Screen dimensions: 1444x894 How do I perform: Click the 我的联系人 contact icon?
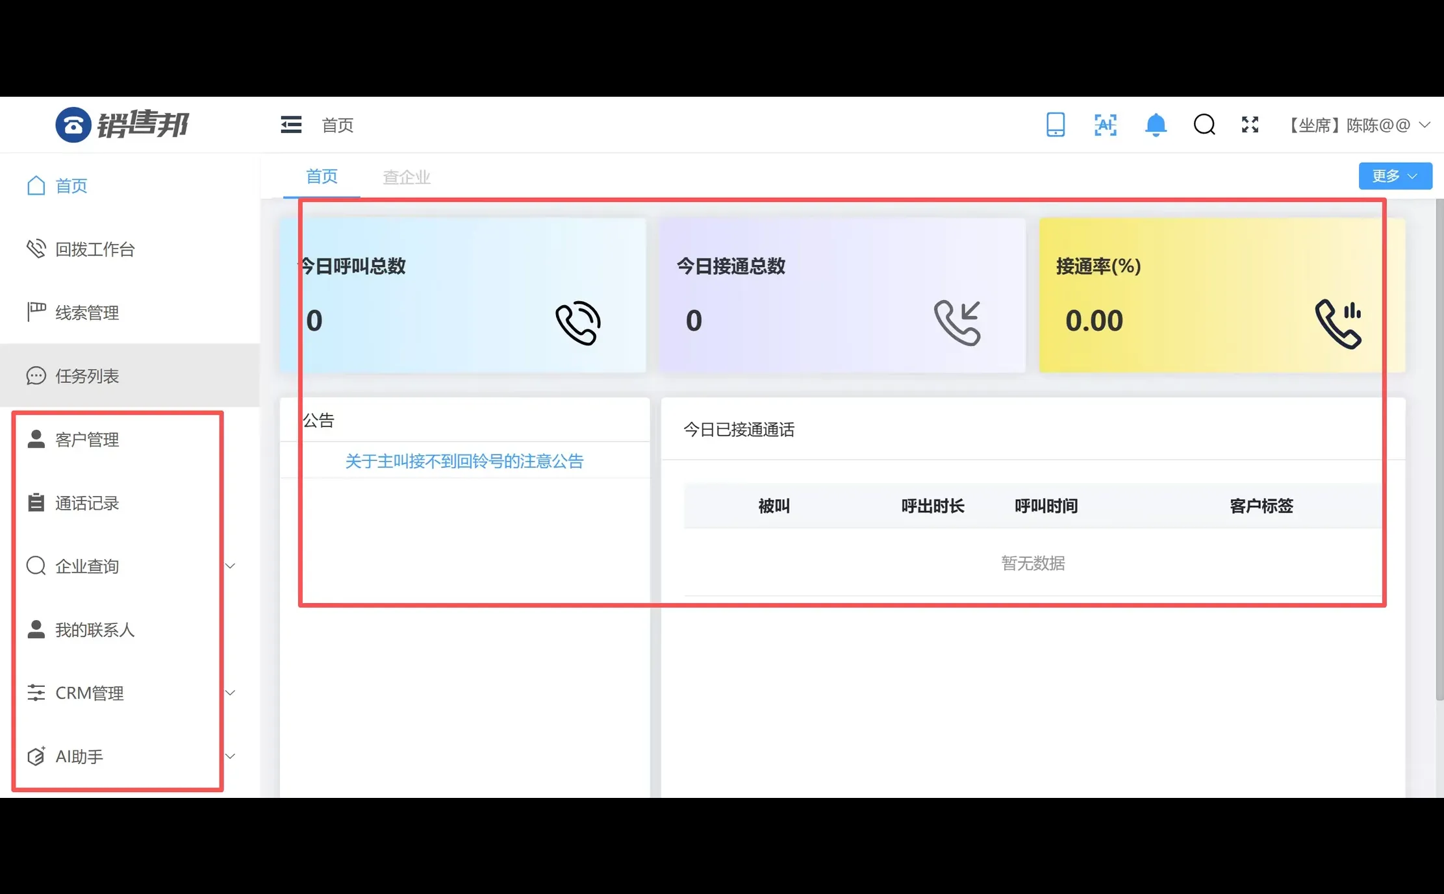36,629
